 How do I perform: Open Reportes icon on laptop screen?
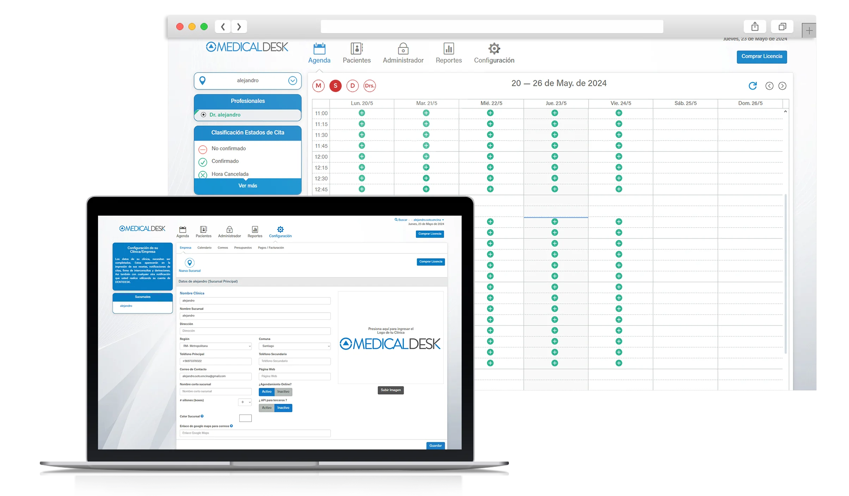(x=255, y=229)
